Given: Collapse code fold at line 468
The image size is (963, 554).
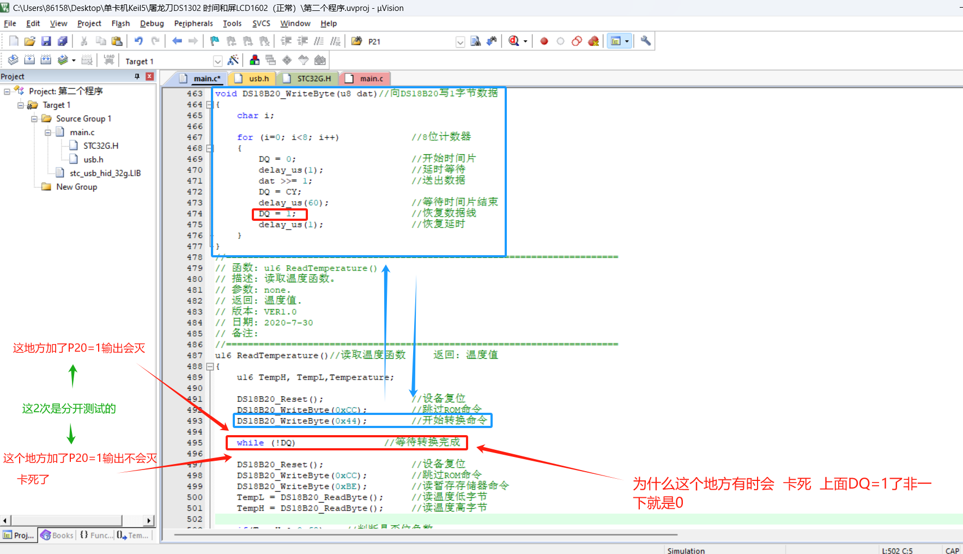Looking at the screenshot, I should click(x=210, y=148).
